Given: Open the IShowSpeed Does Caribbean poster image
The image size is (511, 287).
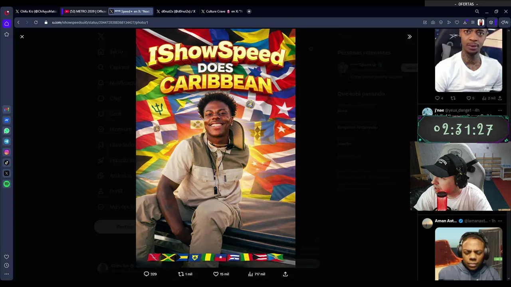Looking at the screenshot, I should coord(216,147).
